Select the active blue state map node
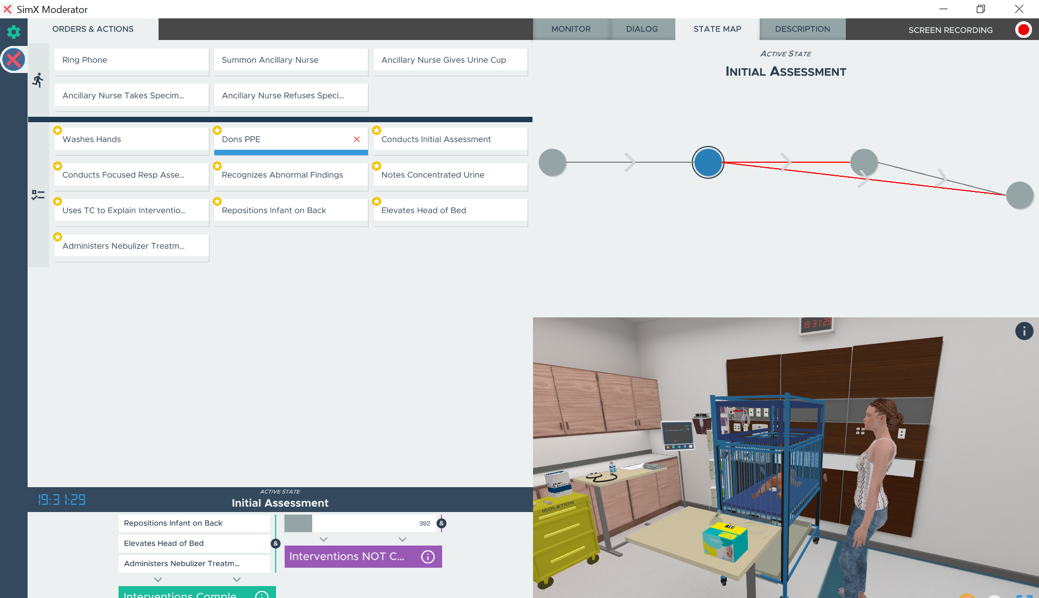This screenshot has height=598, width=1039. pos(708,162)
